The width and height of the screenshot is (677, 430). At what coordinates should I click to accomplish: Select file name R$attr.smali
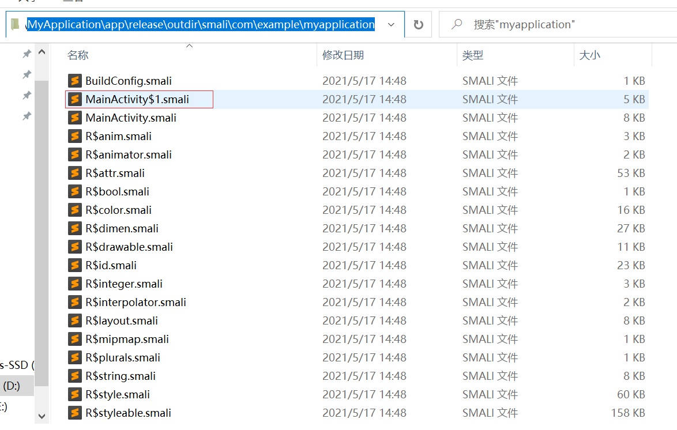pos(115,173)
